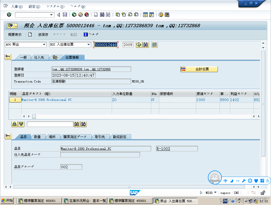Click the yellow Exit arrow icon
271x205 pixels.
coord(80,15)
